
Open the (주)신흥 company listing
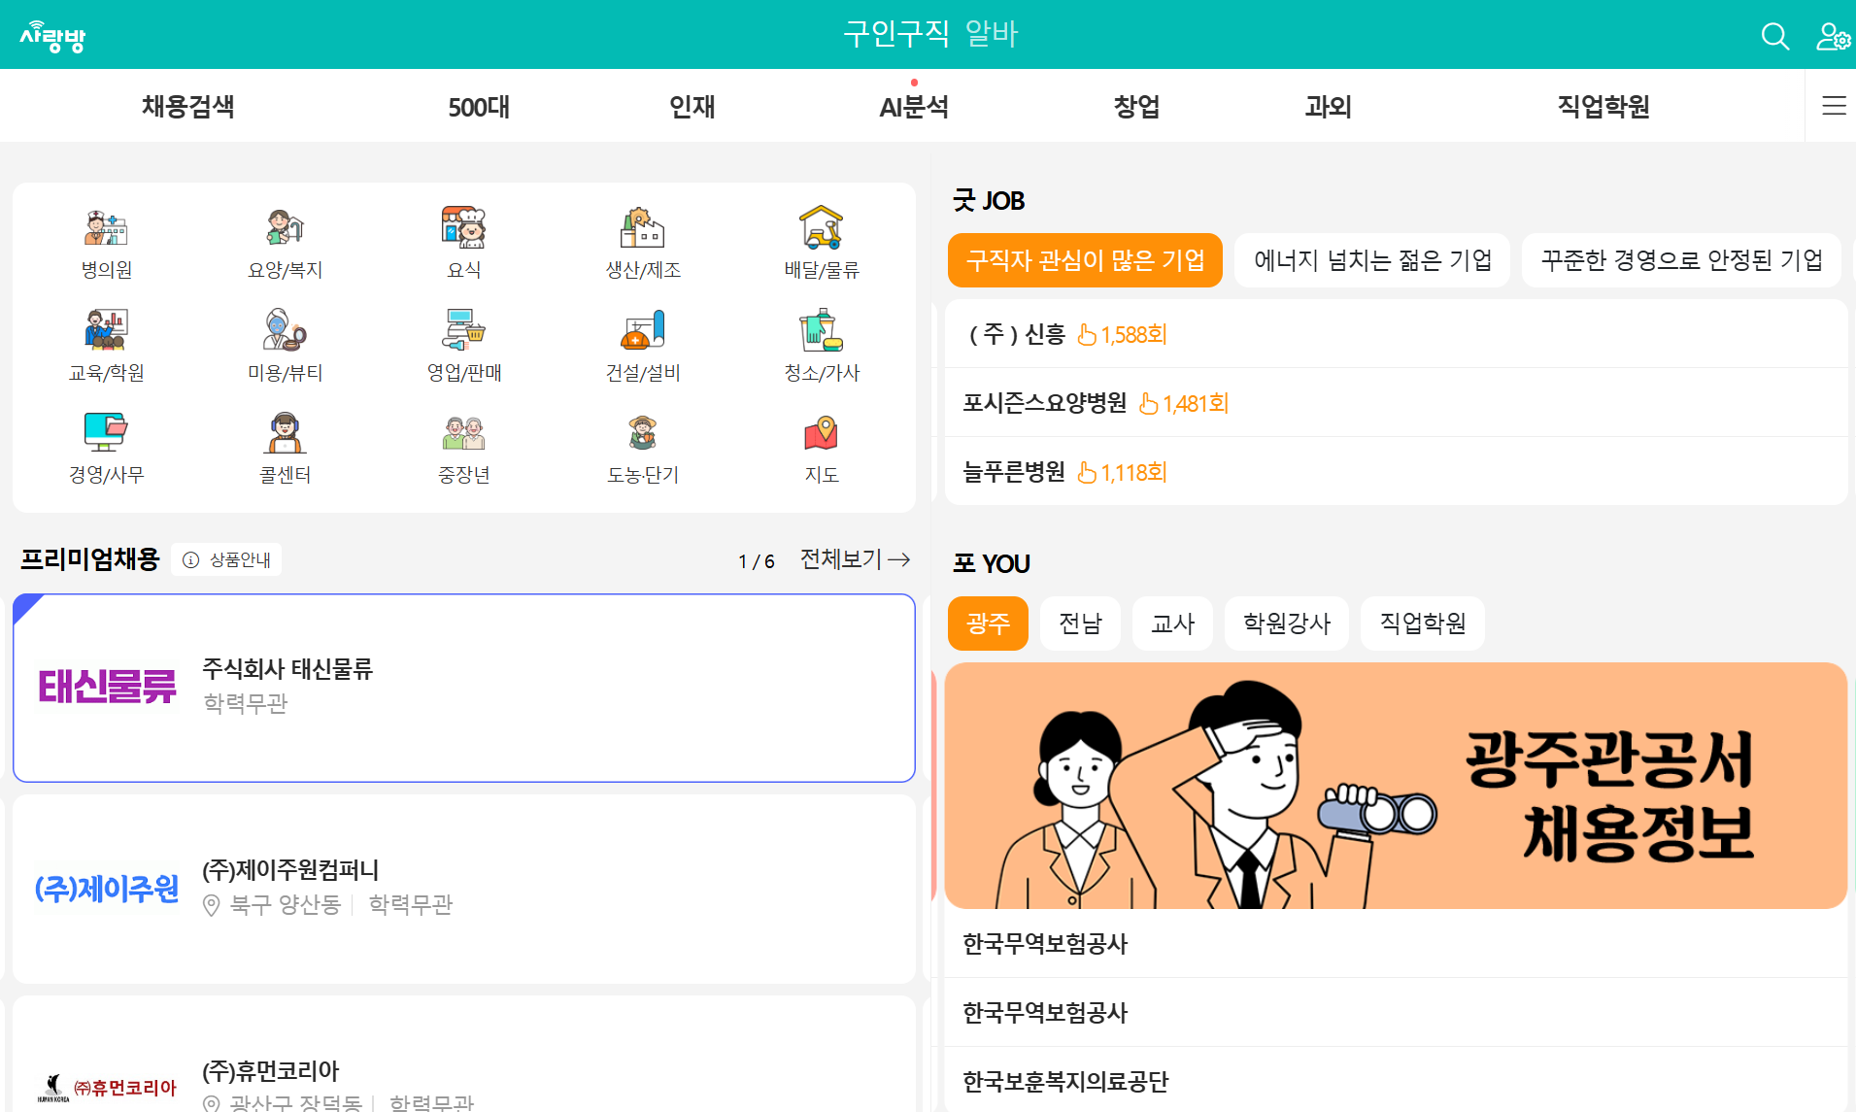[1396, 334]
